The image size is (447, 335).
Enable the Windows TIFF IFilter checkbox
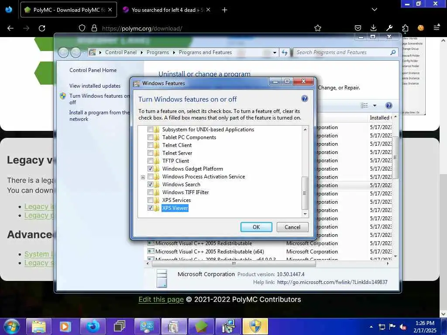pos(150,192)
